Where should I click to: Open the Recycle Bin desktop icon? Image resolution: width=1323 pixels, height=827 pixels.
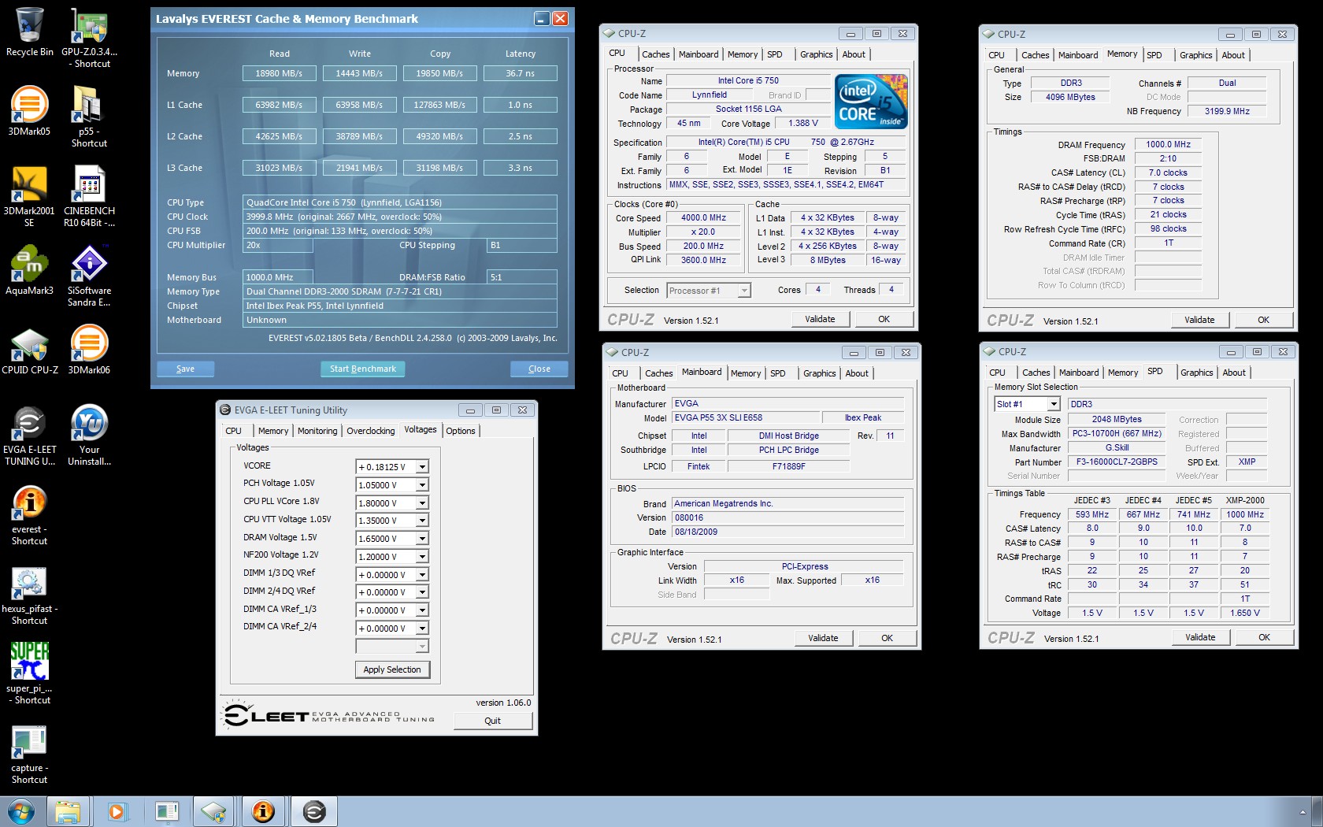tap(29, 33)
